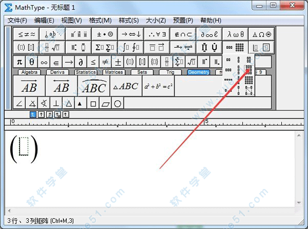308x229 pixels.
Task: Insert the angle symbol
Action: click(20, 103)
